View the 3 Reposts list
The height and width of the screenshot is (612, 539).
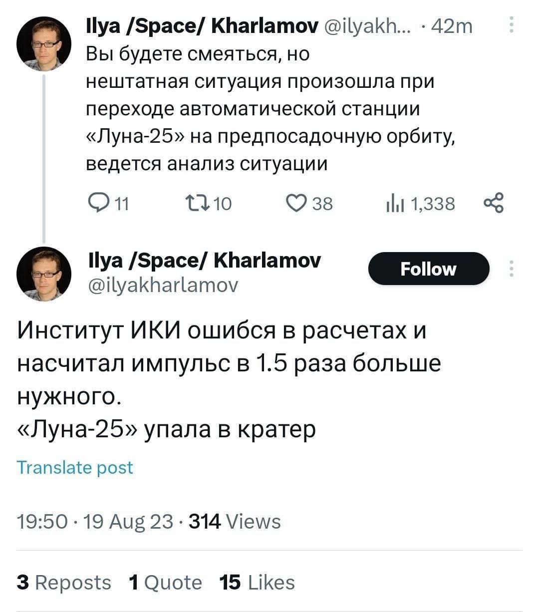pyautogui.click(x=64, y=583)
